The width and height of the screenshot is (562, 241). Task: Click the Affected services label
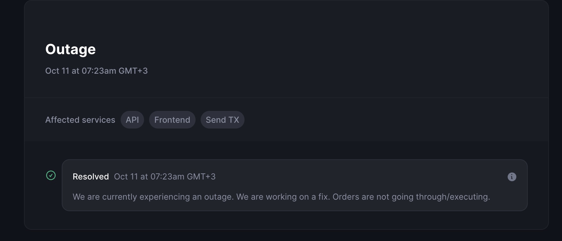pos(80,120)
